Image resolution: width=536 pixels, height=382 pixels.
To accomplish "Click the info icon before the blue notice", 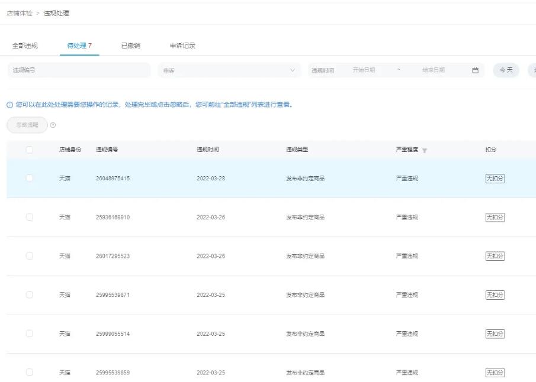I will [x=10, y=105].
